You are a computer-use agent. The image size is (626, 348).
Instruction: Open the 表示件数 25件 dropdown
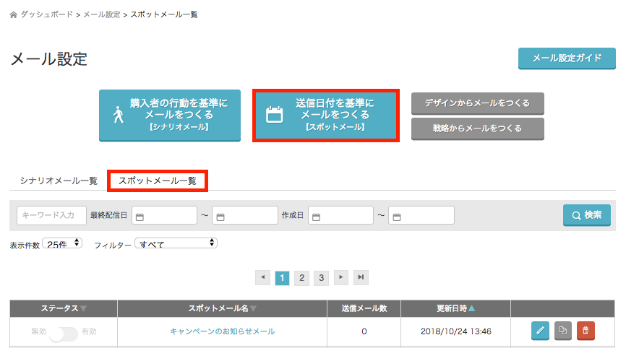point(63,243)
